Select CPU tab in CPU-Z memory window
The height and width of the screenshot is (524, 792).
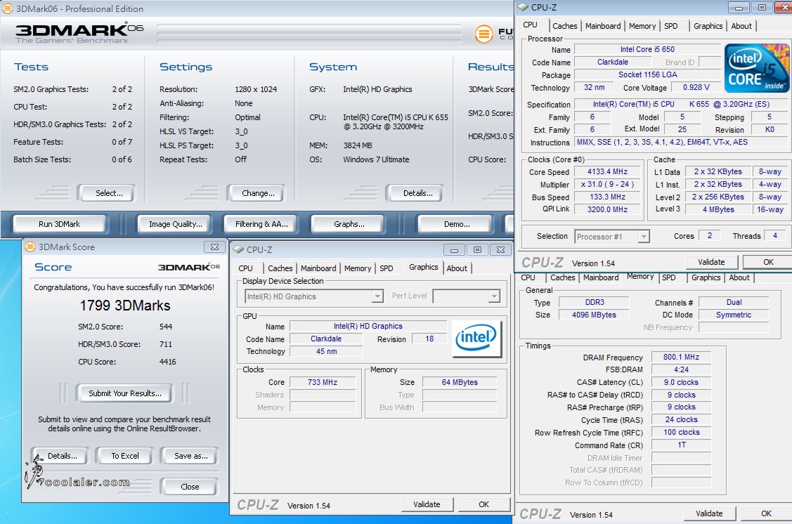click(x=528, y=277)
